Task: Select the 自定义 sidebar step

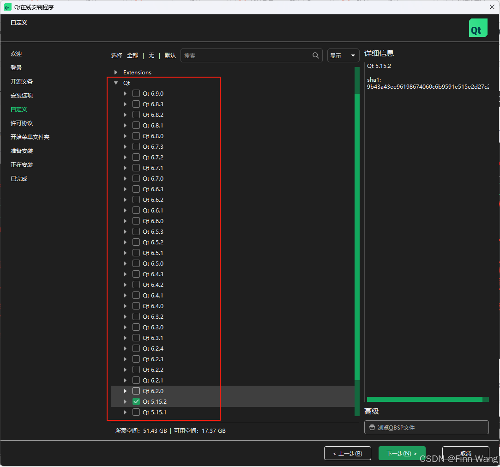Action: pos(19,109)
